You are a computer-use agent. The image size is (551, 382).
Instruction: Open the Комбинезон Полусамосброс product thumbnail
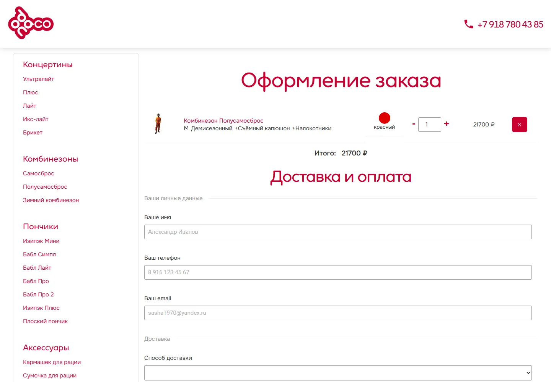pos(158,124)
